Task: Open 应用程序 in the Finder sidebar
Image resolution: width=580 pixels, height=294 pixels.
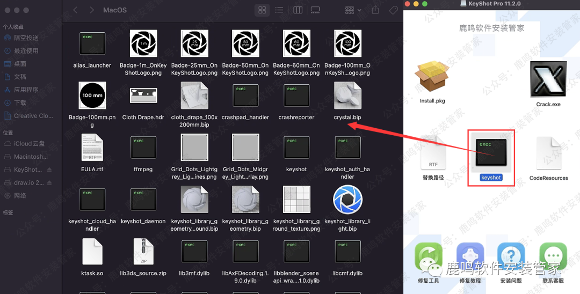Action: (26, 90)
